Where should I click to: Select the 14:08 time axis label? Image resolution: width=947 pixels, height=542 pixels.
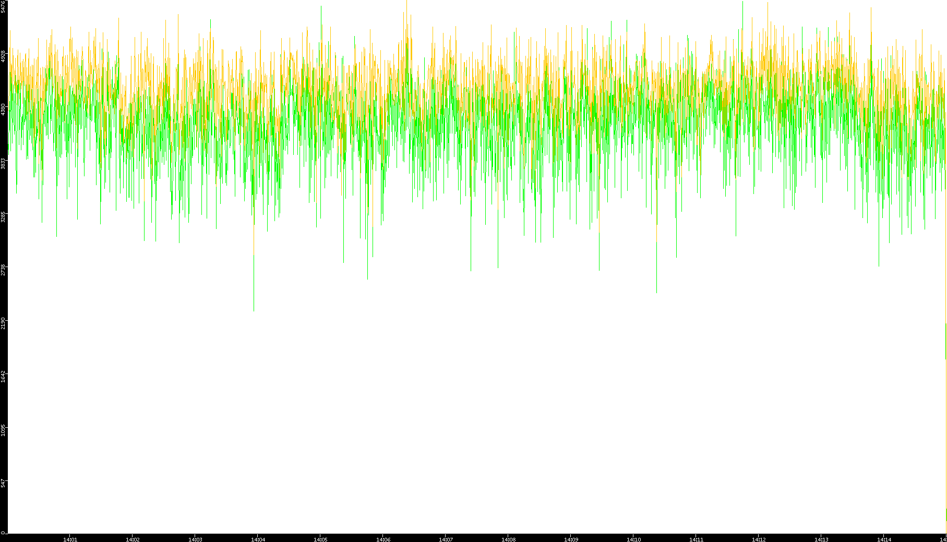[x=508, y=539]
